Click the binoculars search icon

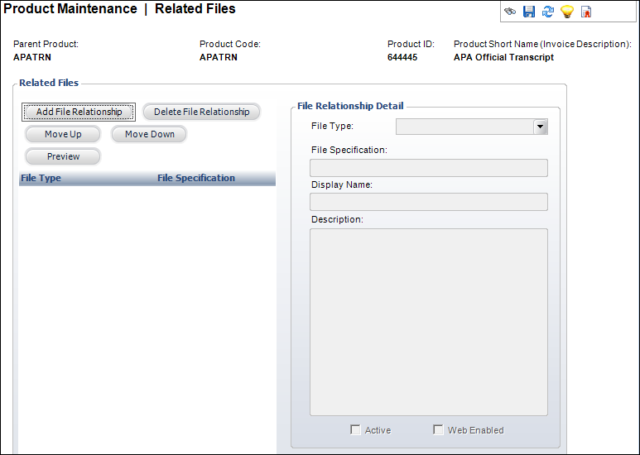[510, 12]
